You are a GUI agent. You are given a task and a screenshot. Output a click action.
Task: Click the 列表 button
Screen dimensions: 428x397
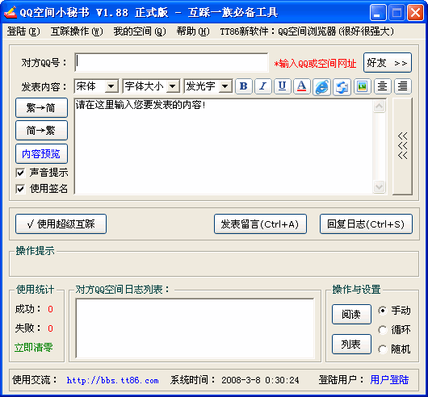tap(351, 345)
